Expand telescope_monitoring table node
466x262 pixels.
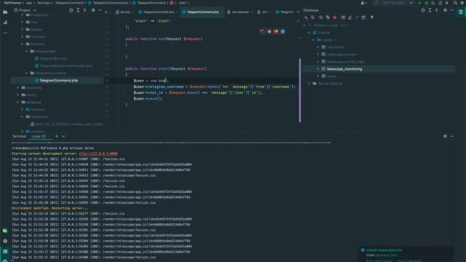pos(317,69)
